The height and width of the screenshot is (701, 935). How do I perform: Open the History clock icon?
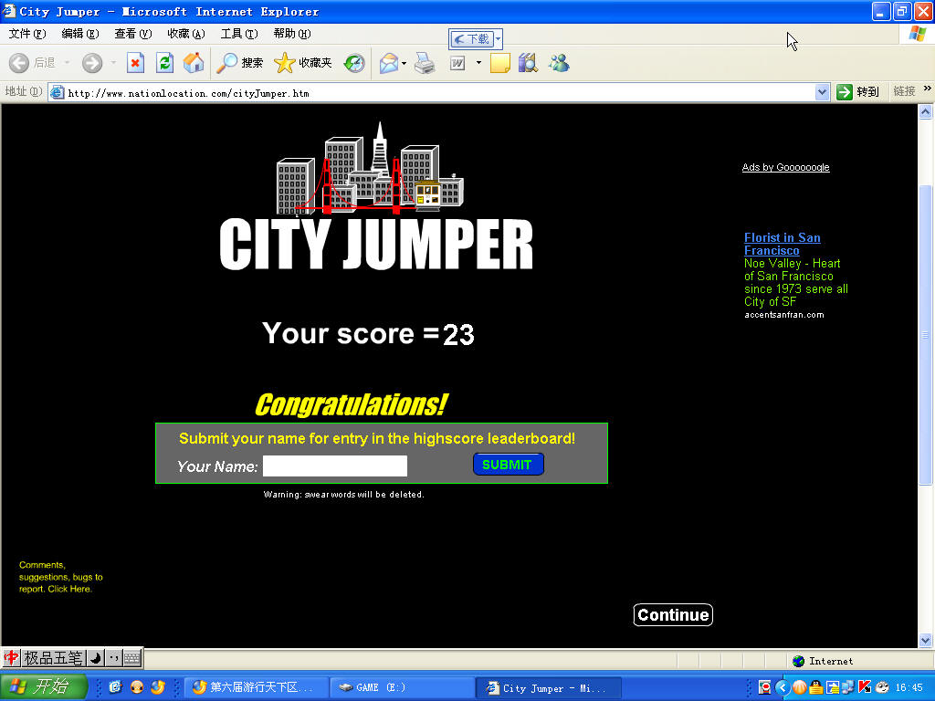[x=354, y=63]
